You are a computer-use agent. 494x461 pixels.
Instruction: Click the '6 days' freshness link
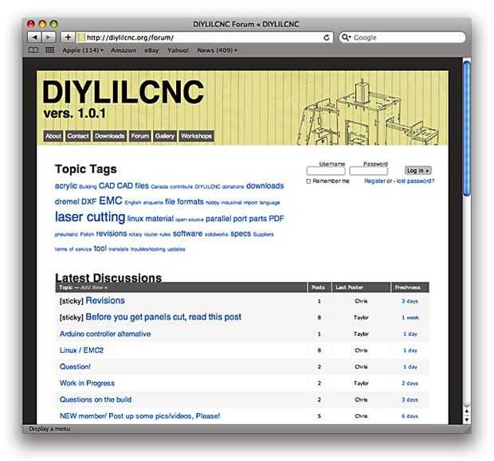click(410, 416)
